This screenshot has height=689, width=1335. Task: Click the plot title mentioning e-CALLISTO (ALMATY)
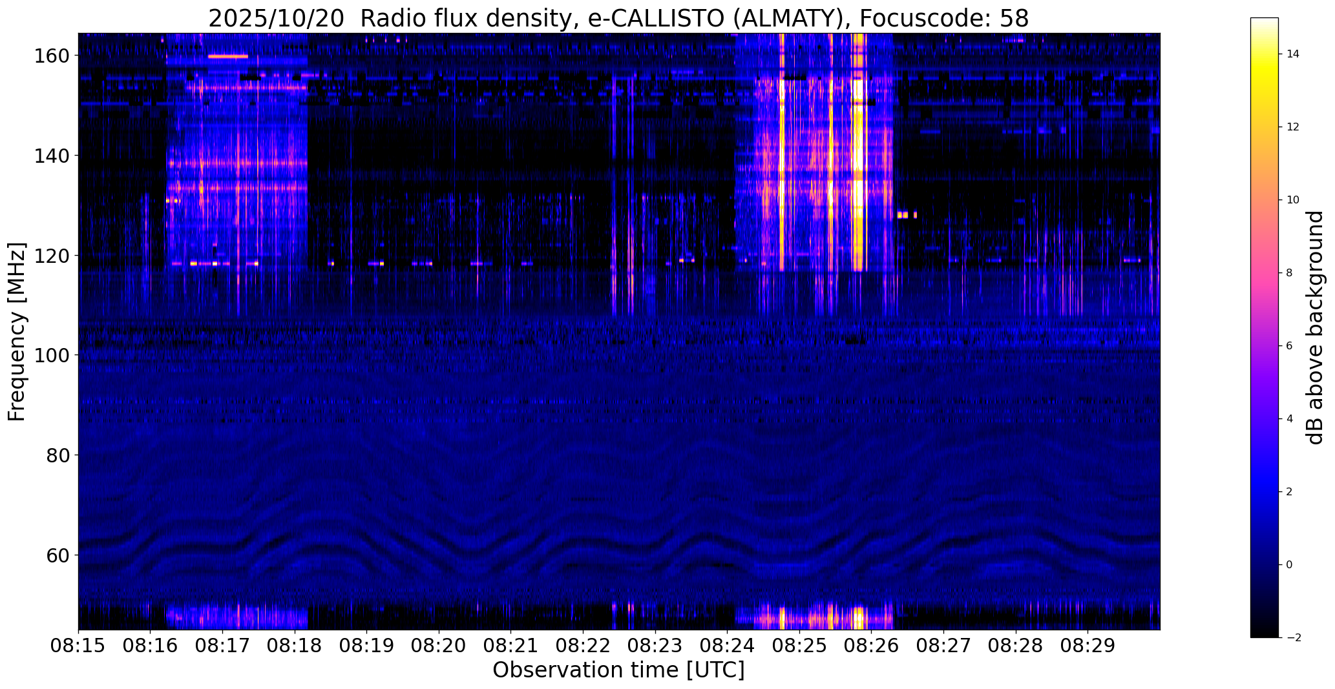click(x=618, y=18)
